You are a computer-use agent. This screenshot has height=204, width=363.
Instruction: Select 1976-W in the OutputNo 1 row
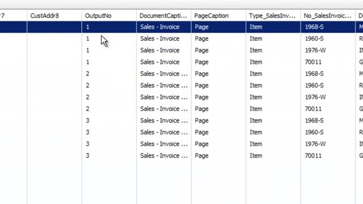click(x=328, y=50)
